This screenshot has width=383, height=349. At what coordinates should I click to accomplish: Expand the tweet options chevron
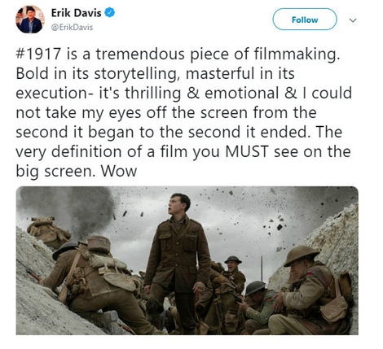[x=353, y=20]
